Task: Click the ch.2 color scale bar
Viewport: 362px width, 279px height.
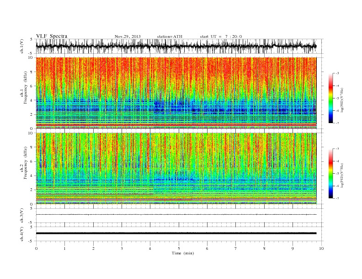Action: point(330,174)
